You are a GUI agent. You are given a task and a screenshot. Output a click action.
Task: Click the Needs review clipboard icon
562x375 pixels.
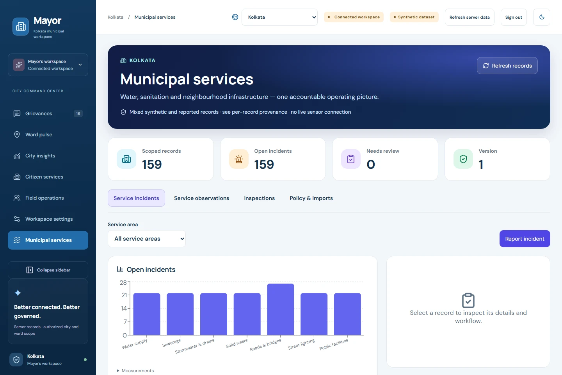[351, 159]
